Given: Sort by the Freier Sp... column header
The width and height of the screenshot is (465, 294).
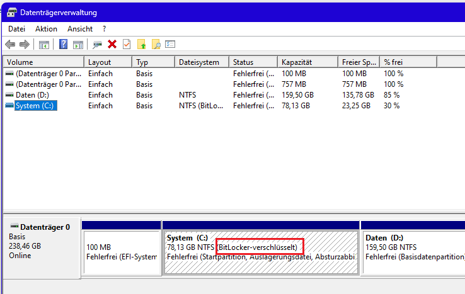Looking at the screenshot, I should coord(359,62).
